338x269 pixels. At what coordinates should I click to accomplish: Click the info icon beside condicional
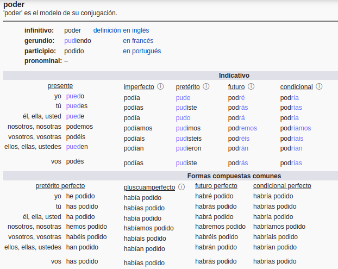pos(319,86)
